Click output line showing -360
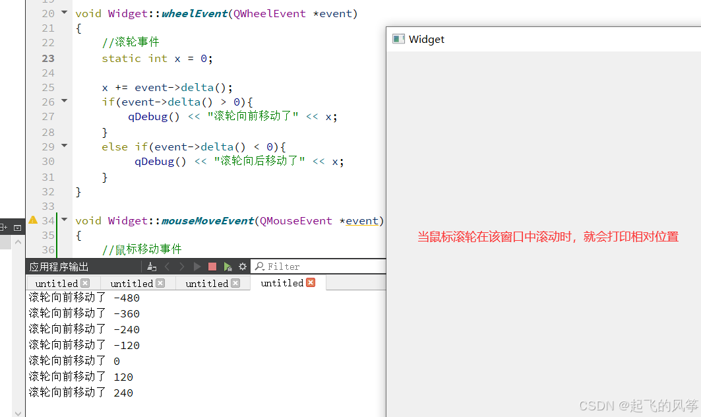The height and width of the screenshot is (417, 701). tap(84, 313)
